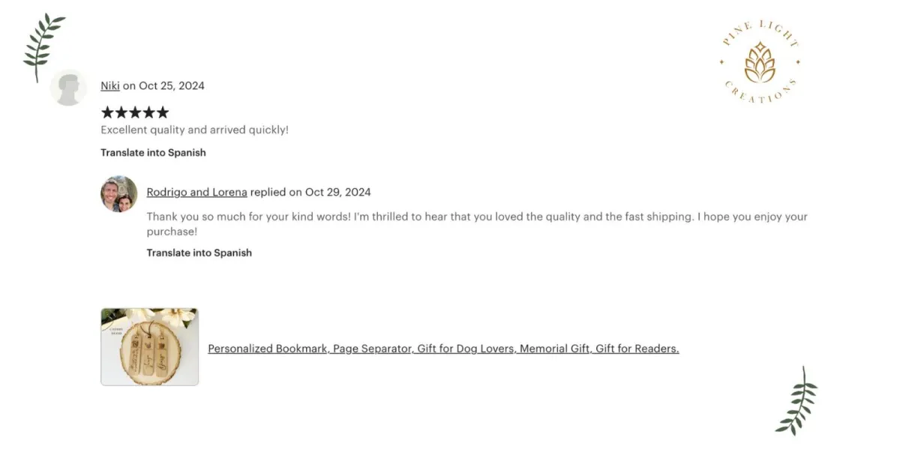Click Rodrigo and Lorena's profile photo
This screenshot has width=900, height=461.
[119, 194]
